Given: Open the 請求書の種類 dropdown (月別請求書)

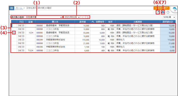Looking at the screenshot, I should (x=43, y=17).
